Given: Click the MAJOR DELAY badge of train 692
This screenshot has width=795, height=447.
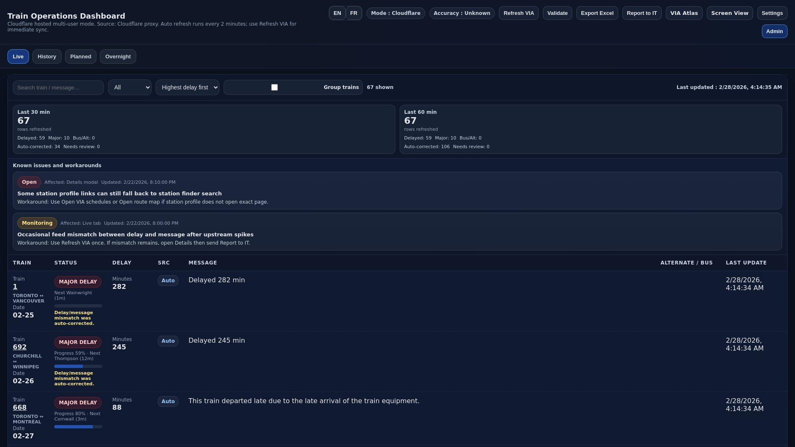Looking at the screenshot, I should [78, 342].
